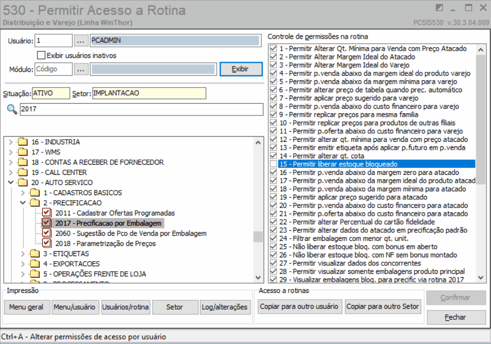The width and height of the screenshot is (491, 344).
Task: Uncheck permission 27 - visualizar dados dos concorrentes
Action: coord(273,263)
